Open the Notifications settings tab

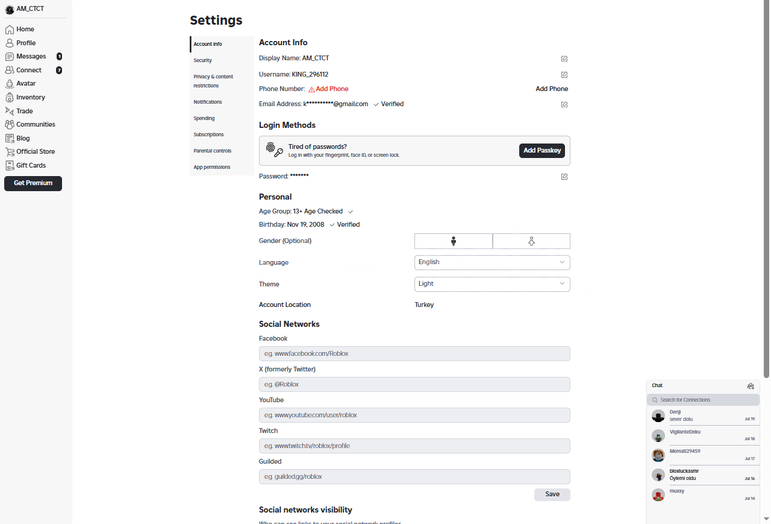click(208, 102)
